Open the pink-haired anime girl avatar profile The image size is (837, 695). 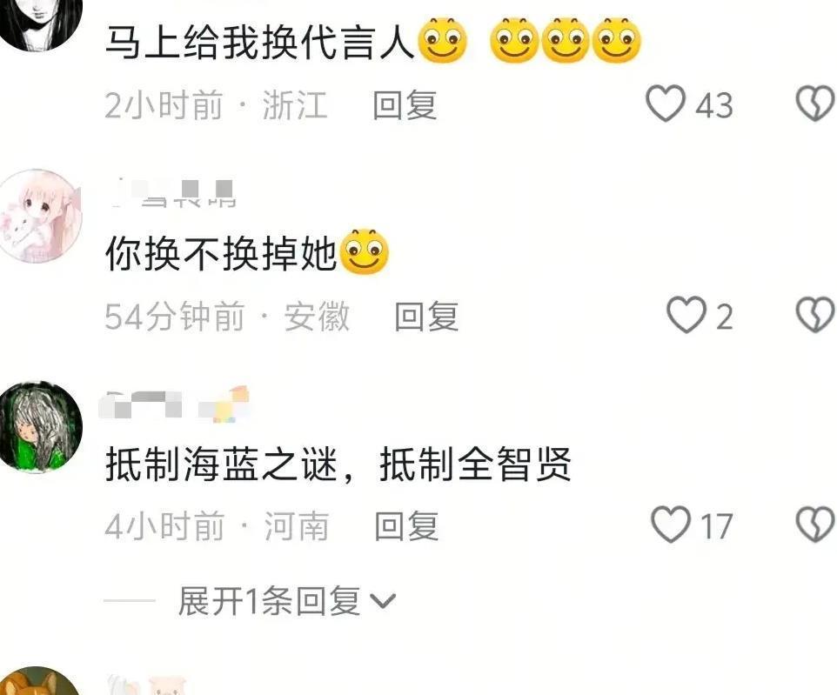point(41,216)
